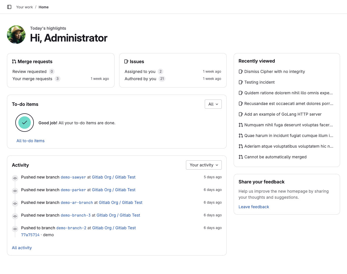This screenshot has width=347, height=274.
Task: Open the to-do items "All" filter dropdown
Action: [213, 104]
